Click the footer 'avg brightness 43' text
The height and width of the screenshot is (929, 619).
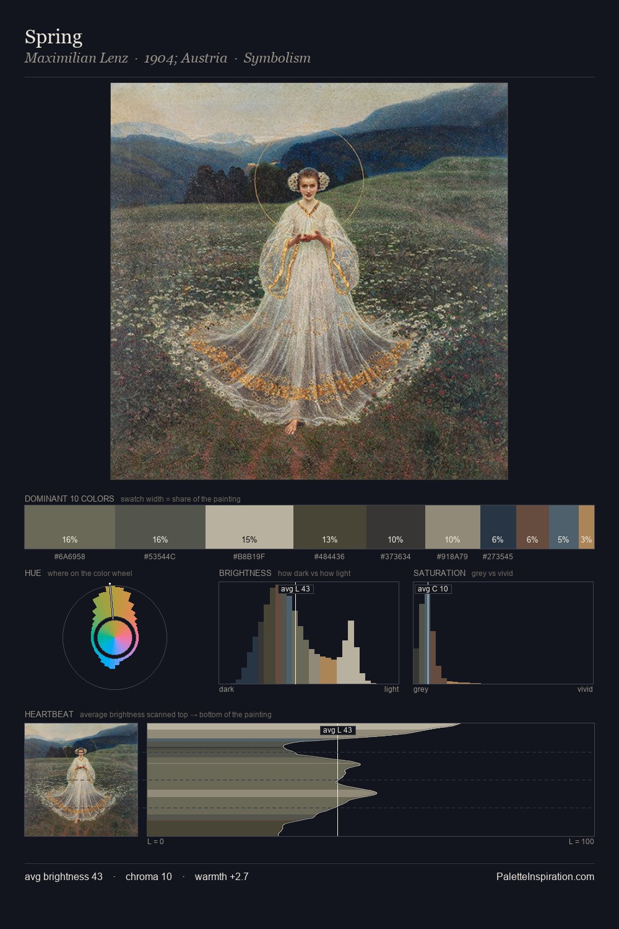point(64,877)
